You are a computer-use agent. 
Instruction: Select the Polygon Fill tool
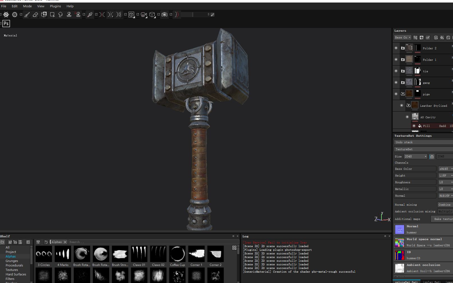pos(52,15)
